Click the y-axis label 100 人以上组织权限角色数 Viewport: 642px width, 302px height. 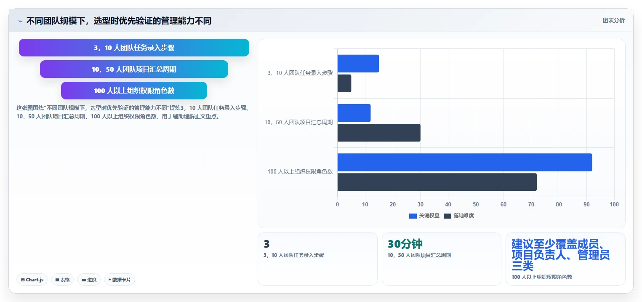(300, 172)
